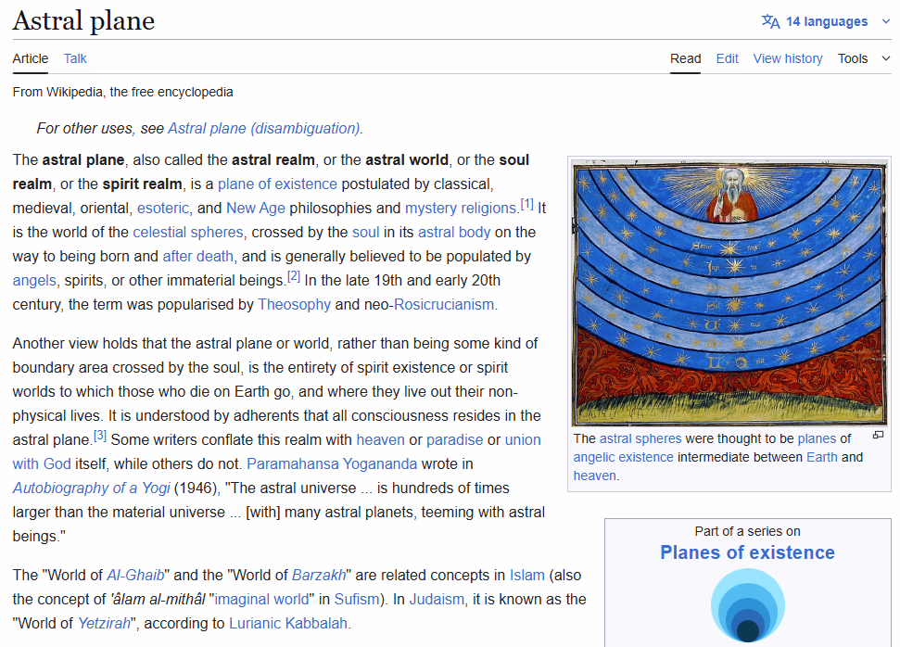Select the Read tab
This screenshot has height=647, width=900.
tap(685, 58)
